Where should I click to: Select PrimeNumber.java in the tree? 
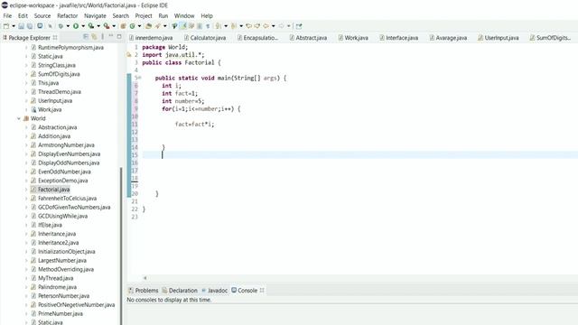coord(61,313)
